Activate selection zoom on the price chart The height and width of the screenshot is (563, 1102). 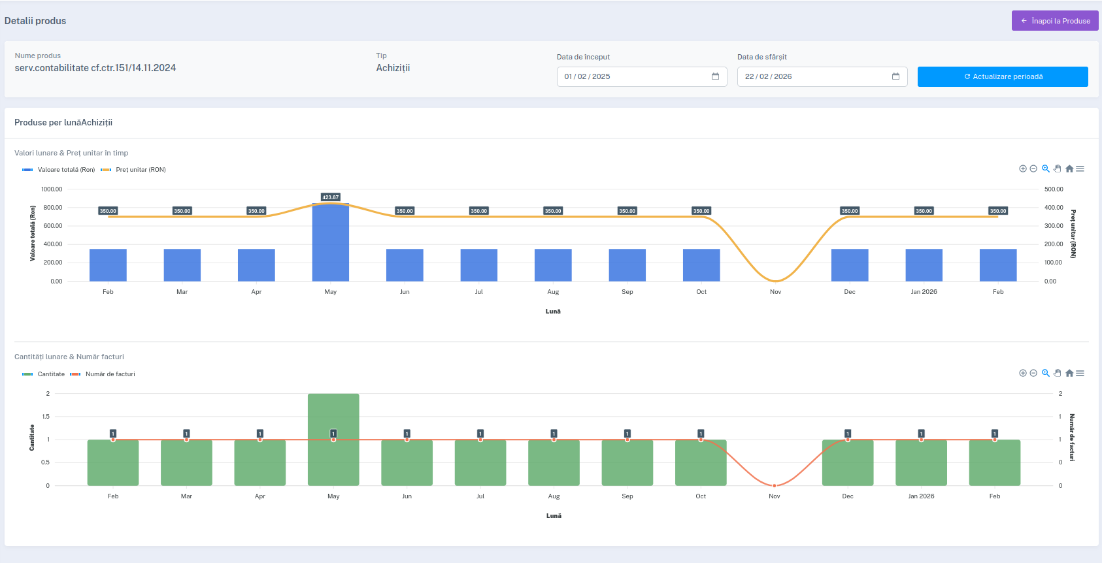coord(1046,169)
